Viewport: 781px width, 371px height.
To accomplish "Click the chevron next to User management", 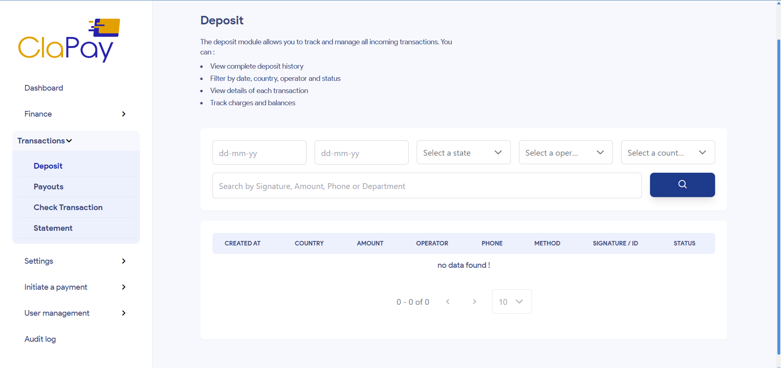I will pos(123,313).
